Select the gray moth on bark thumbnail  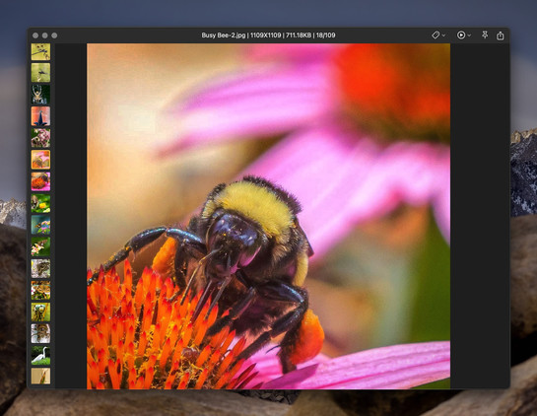40,268
